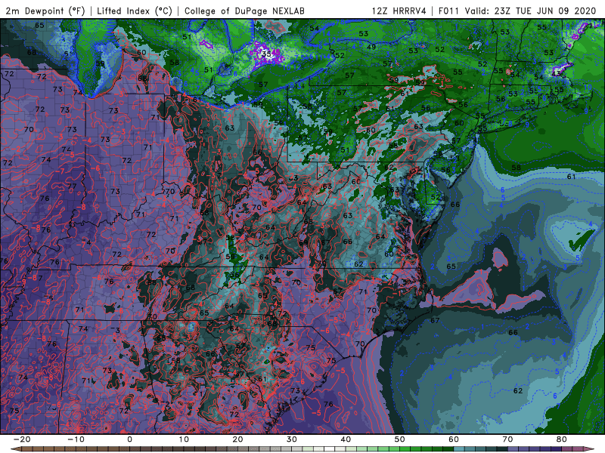The image size is (605, 453).
Task: Click the 0 label on the color scale
Action: 129,439
